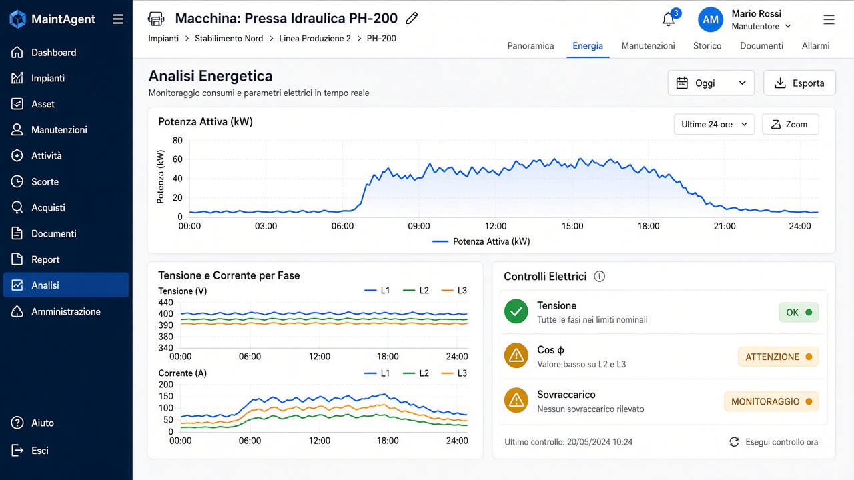The height and width of the screenshot is (480, 854).
Task: Click Linea Produzione 2 breadcrumb
Action: click(315, 39)
